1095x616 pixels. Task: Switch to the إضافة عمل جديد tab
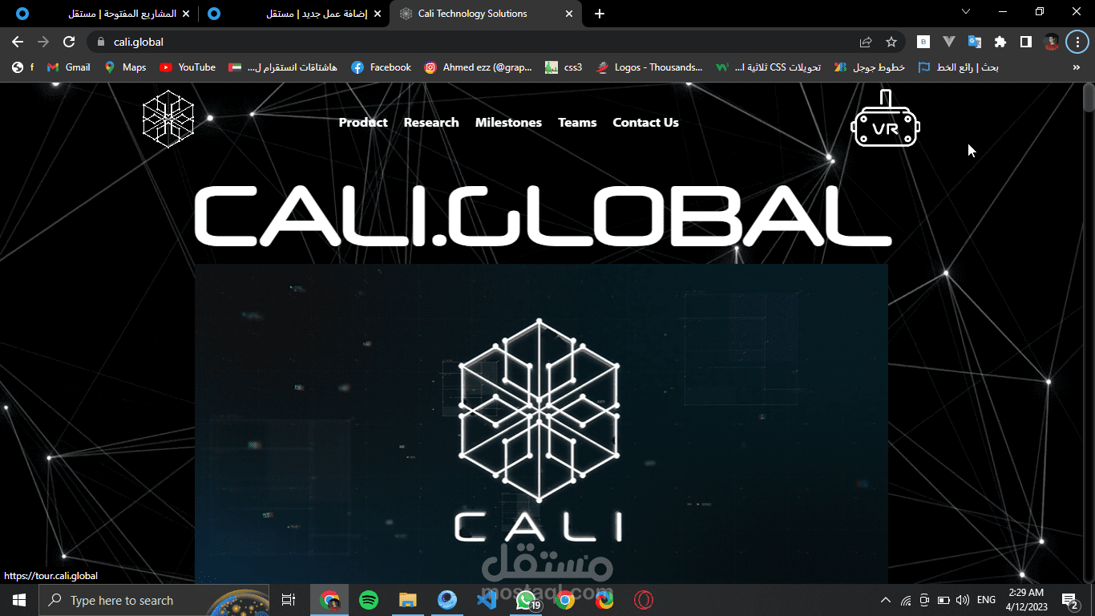click(x=293, y=14)
